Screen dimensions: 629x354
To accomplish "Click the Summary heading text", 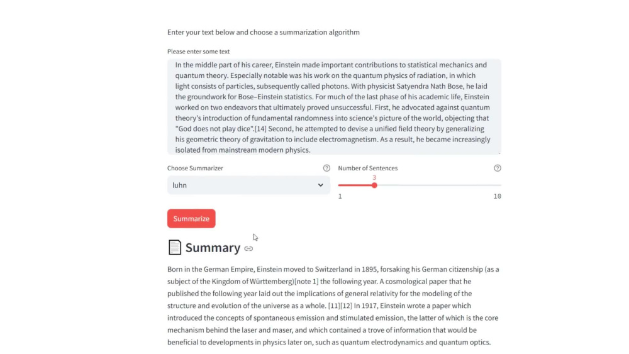I will [213, 248].
